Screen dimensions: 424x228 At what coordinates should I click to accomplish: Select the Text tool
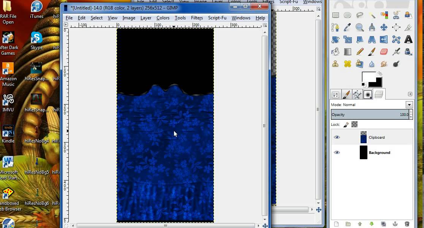(408, 40)
